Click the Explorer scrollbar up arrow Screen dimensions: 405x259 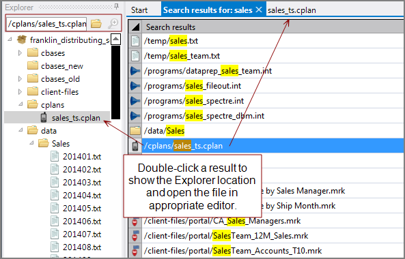click(x=115, y=40)
